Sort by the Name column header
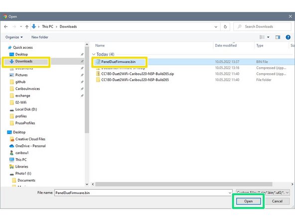The height and width of the screenshot is (221, 295). pos(100,45)
